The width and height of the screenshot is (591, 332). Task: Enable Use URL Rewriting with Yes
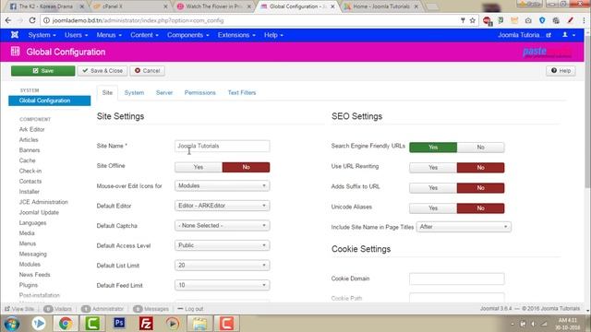pos(433,168)
